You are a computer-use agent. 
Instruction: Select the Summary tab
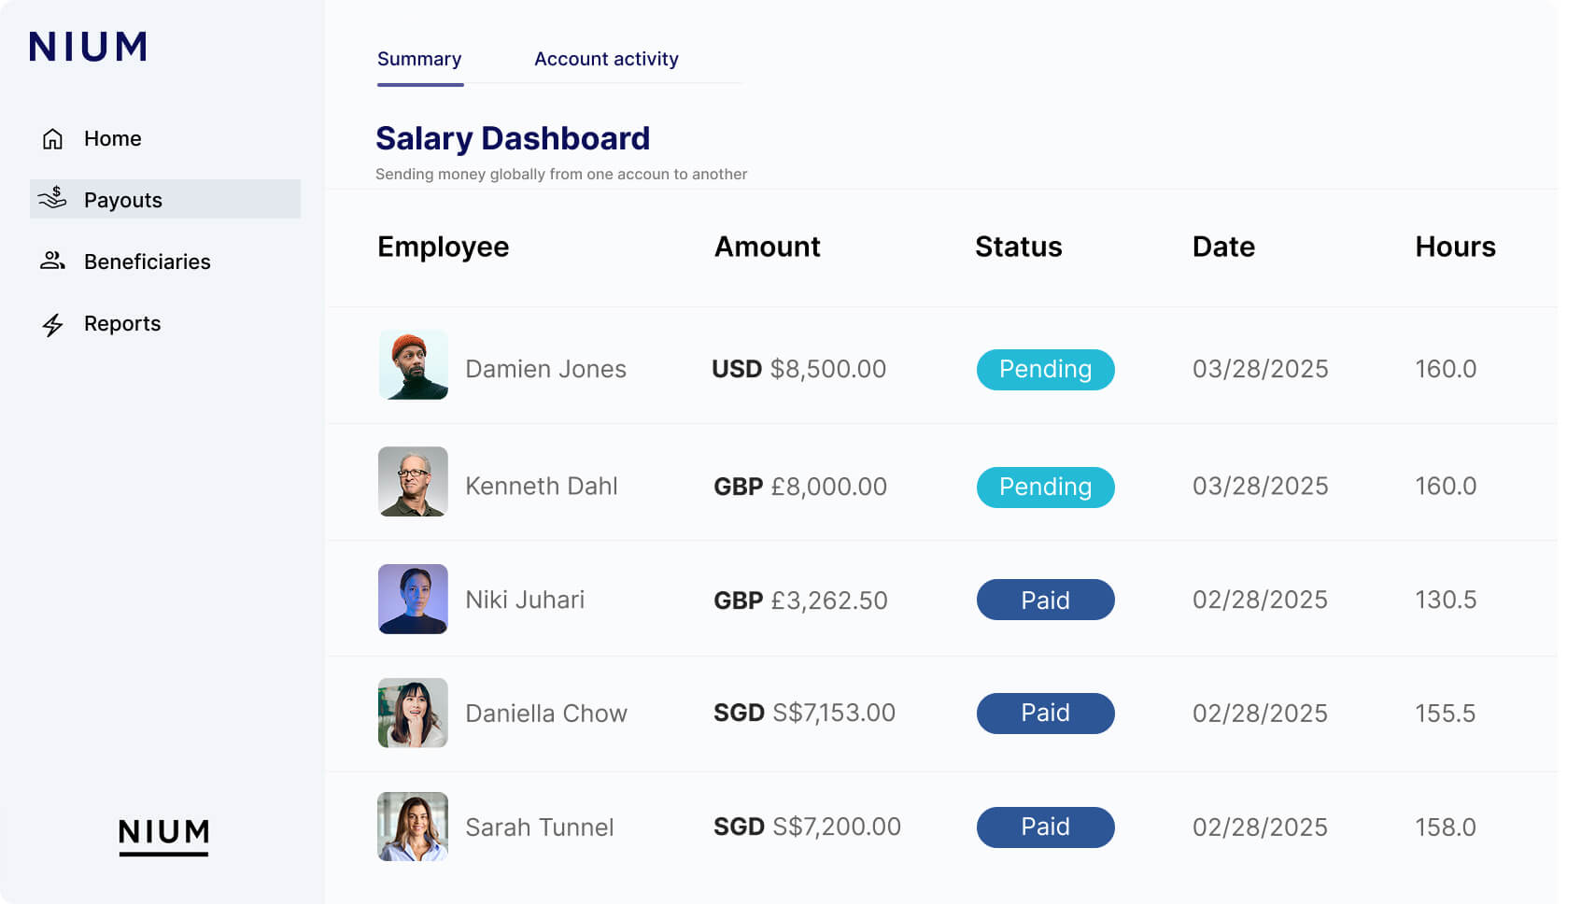tap(419, 59)
